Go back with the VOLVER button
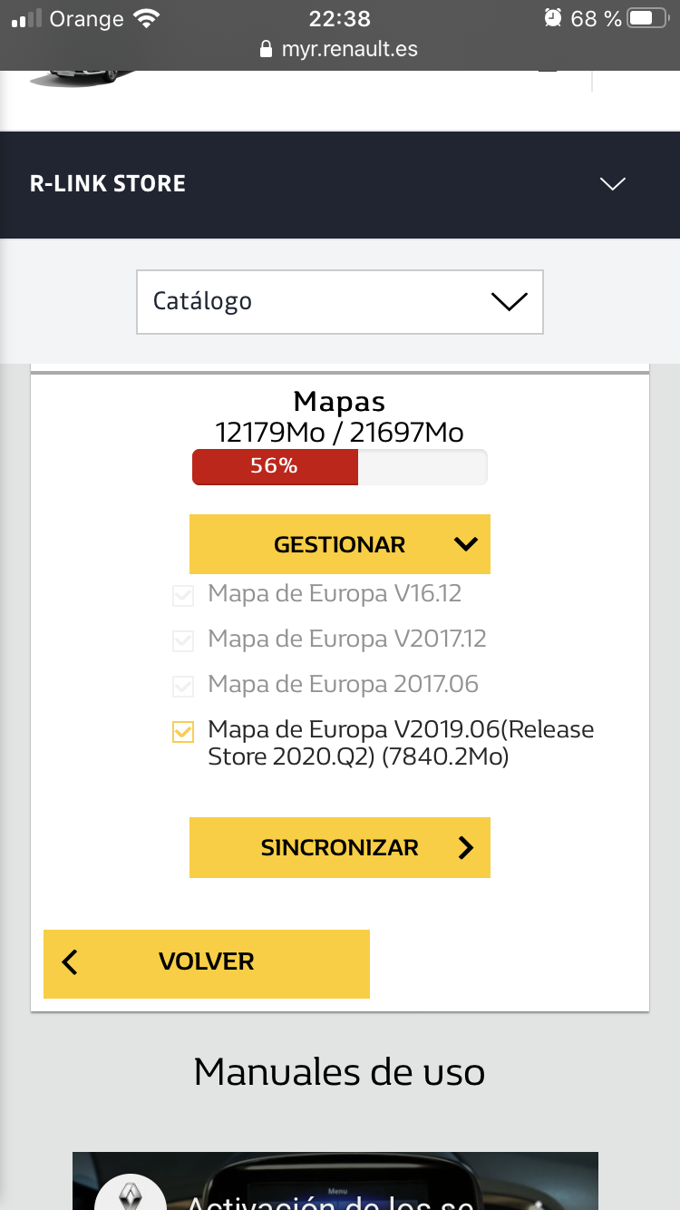 click(207, 962)
